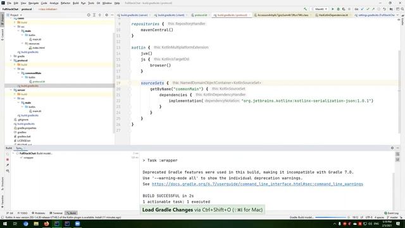Open Zoom app from the taskbar
This screenshot has height=228, width=405.
click(77, 224)
